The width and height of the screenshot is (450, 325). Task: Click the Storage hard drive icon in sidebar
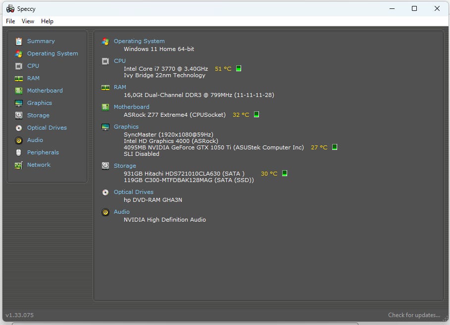[19, 115]
